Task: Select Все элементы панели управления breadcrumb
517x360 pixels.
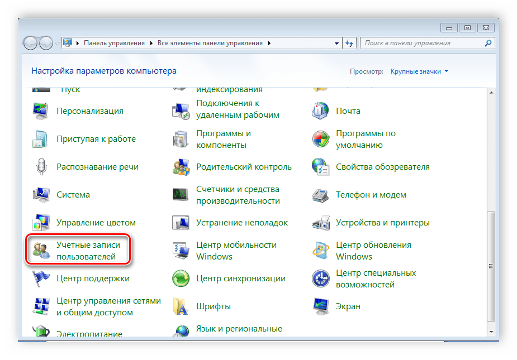Action: [x=210, y=43]
